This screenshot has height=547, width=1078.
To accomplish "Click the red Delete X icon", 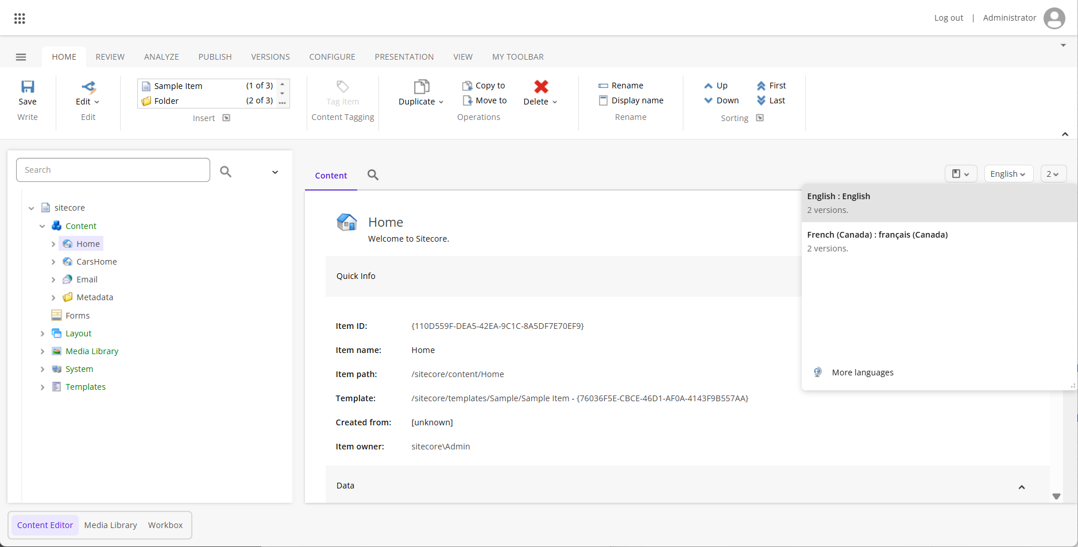I will 541,87.
